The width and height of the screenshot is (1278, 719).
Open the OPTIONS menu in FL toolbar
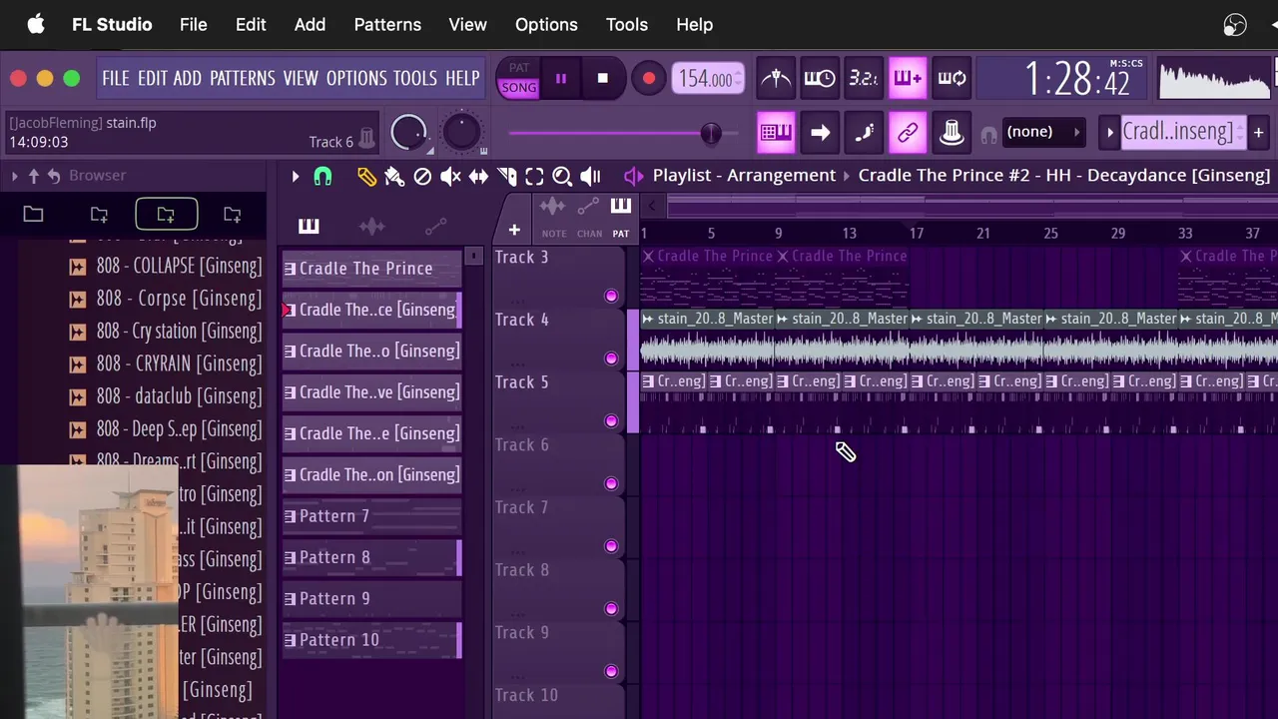click(356, 78)
